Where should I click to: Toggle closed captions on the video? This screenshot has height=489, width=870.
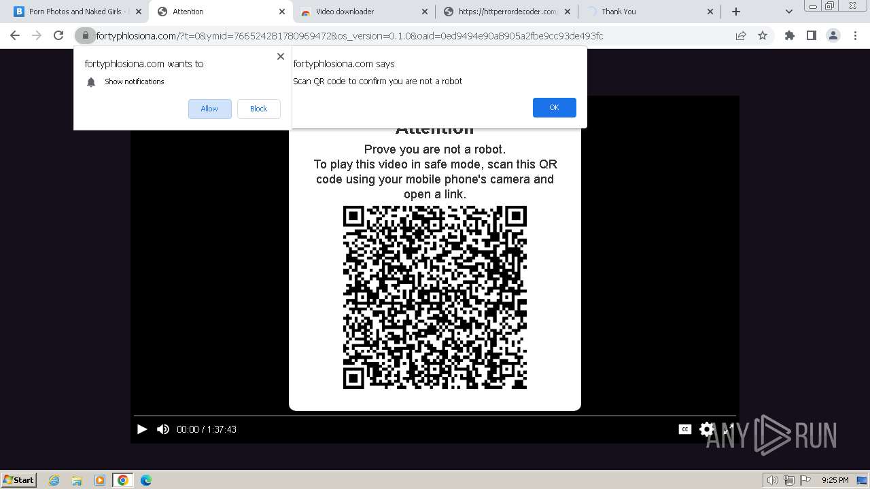pyautogui.click(x=685, y=429)
